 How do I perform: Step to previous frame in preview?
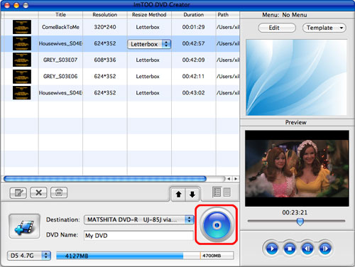307,249
